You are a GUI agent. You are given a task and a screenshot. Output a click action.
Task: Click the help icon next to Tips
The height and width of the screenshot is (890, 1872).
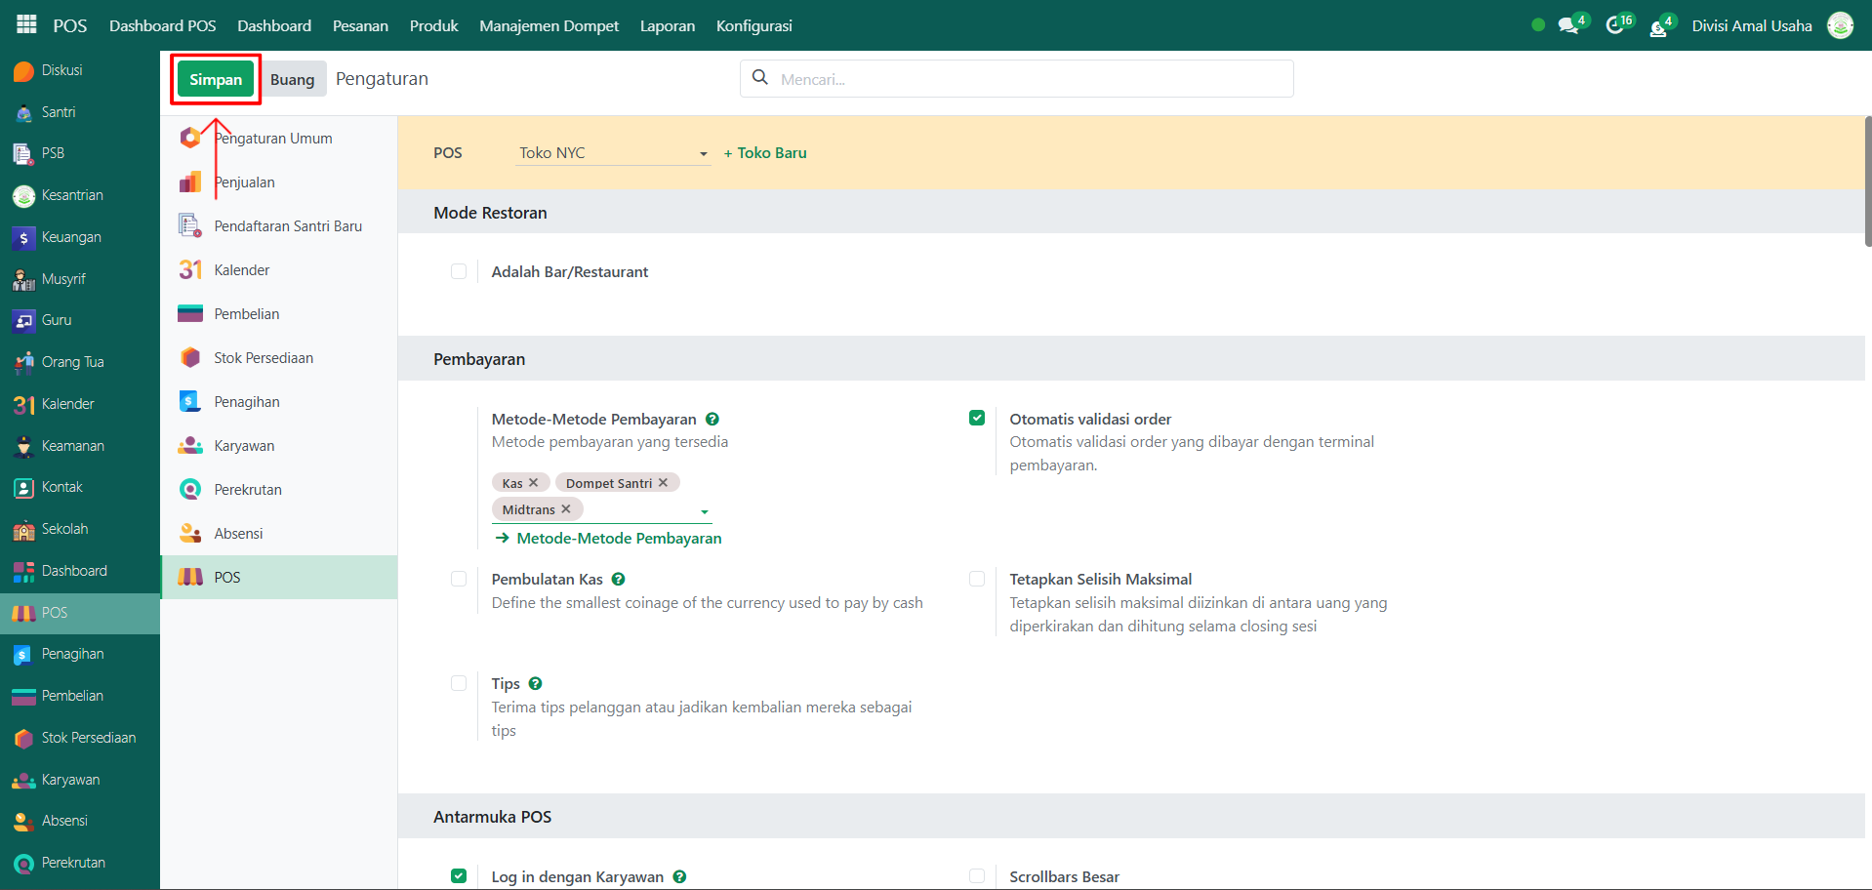click(535, 684)
